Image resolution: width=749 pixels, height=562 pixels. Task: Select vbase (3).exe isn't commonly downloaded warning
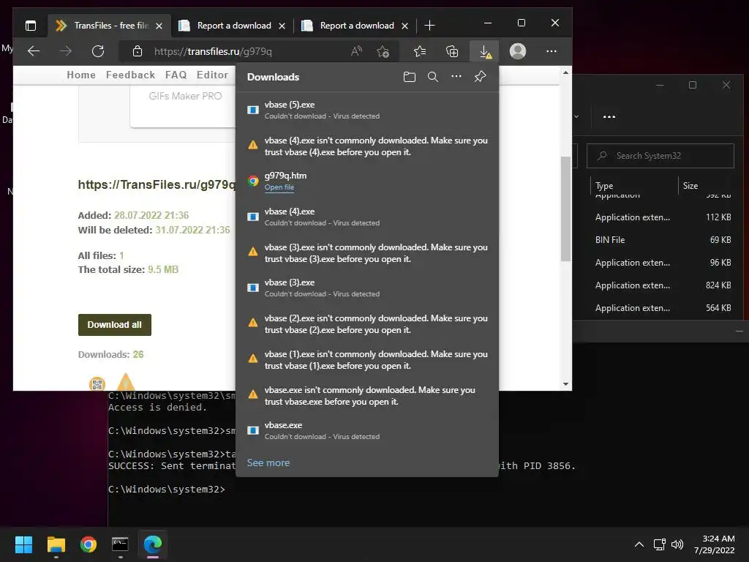click(x=367, y=252)
